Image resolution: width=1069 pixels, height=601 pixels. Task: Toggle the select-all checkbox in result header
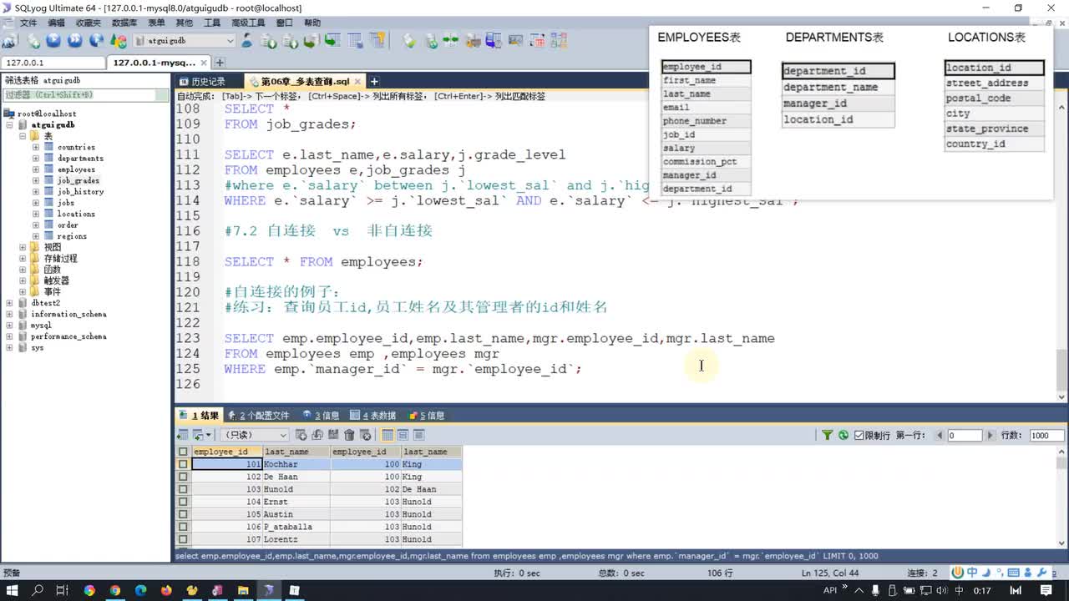tap(183, 452)
